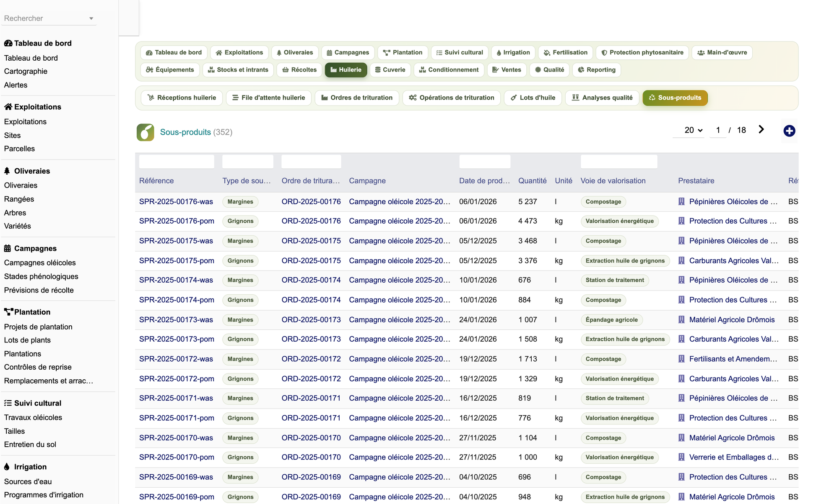Add a new sous-produit with plus icon
This screenshot has width=816, height=504.
point(789,131)
